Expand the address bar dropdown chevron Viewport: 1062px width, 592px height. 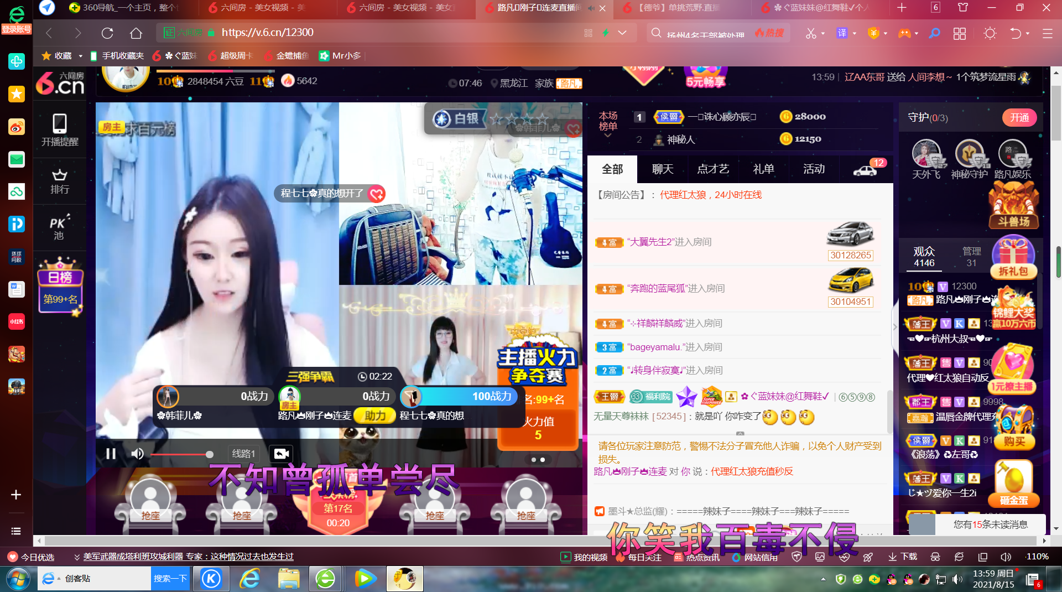[622, 33]
